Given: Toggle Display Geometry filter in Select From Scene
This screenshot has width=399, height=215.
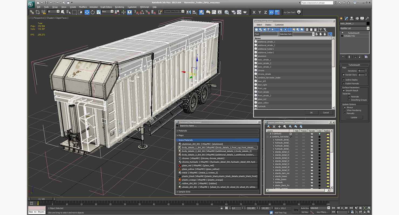Looking at the screenshot, I should point(257,30).
